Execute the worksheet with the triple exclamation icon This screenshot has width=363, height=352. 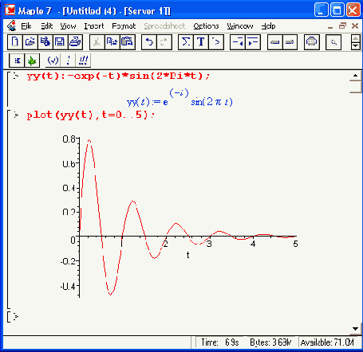pyautogui.click(x=83, y=61)
